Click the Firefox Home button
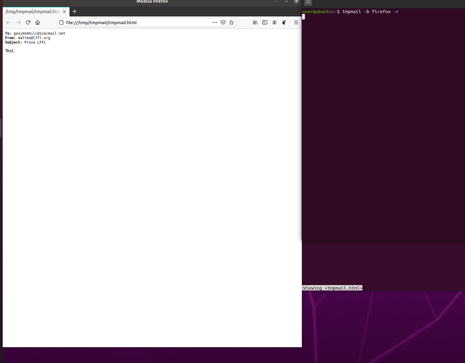The width and height of the screenshot is (465, 363). click(38, 22)
